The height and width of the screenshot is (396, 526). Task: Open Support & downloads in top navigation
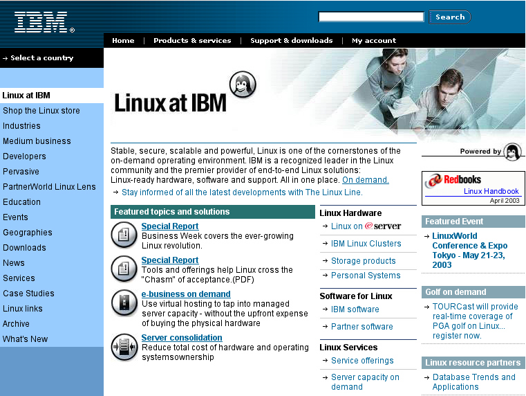[x=292, y=41]
